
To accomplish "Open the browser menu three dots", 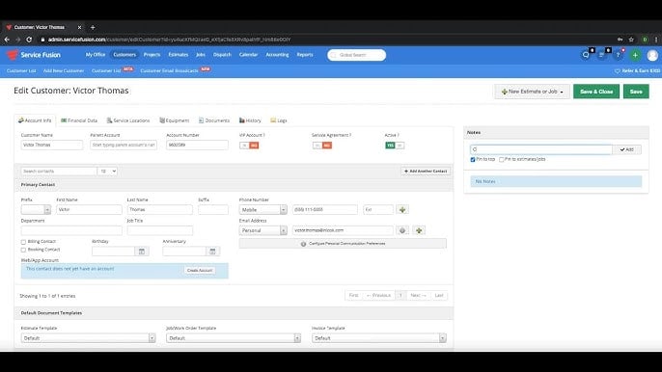I will (655, 40).
